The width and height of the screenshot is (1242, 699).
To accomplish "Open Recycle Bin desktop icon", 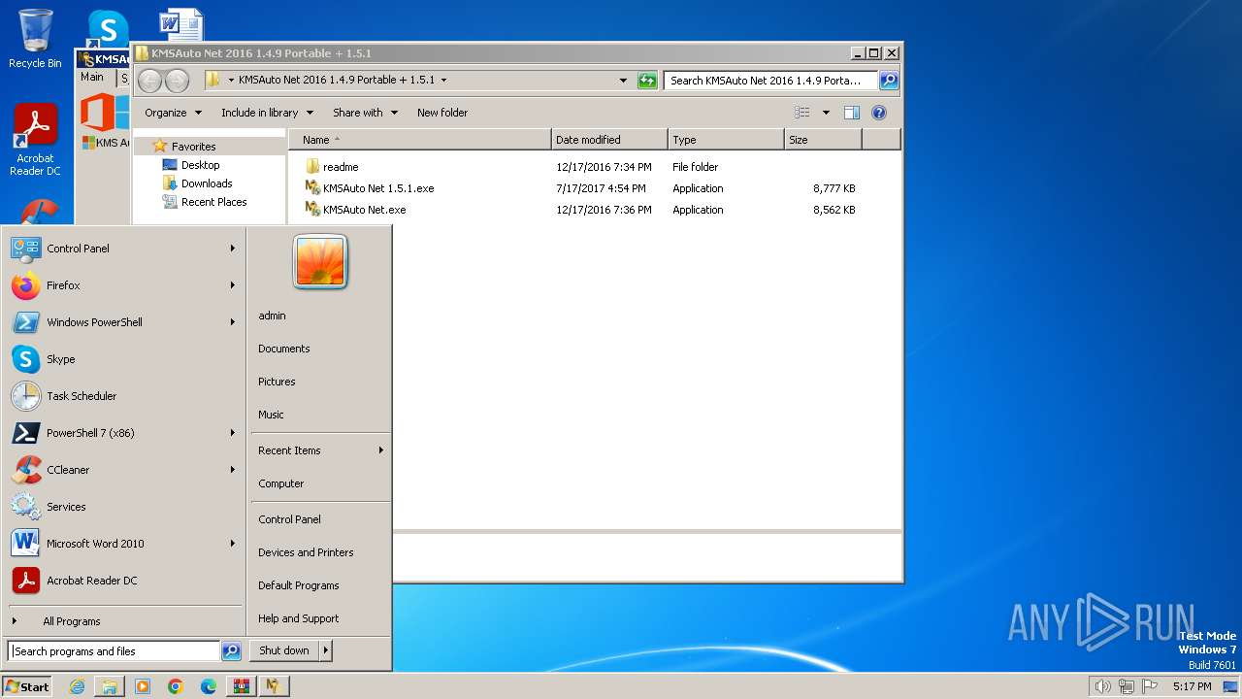I will (x=35, y=39).
